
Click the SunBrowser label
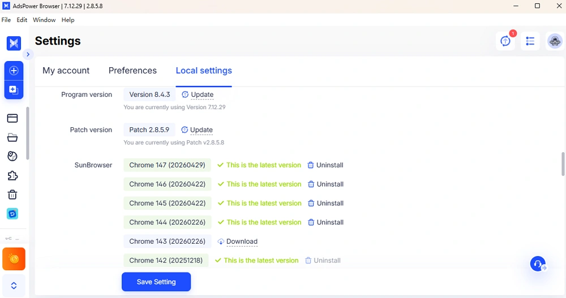93,165
